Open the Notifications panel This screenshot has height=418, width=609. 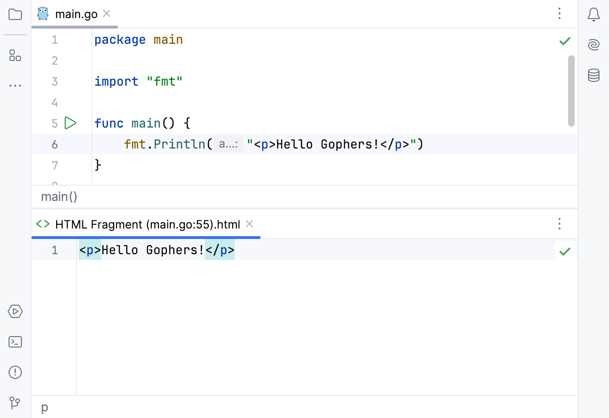(x=593, y=14)
